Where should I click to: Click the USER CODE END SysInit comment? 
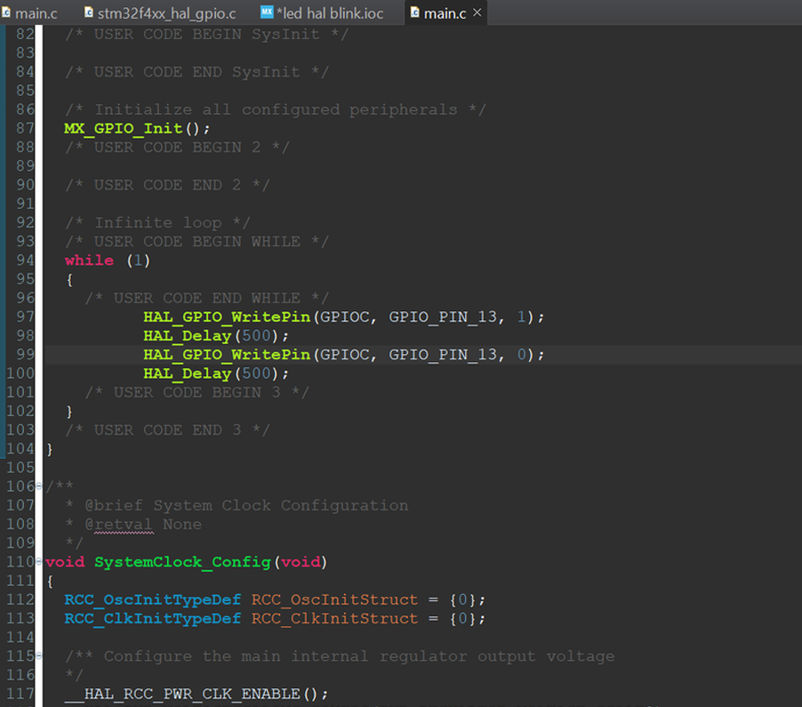click(196, 72)
